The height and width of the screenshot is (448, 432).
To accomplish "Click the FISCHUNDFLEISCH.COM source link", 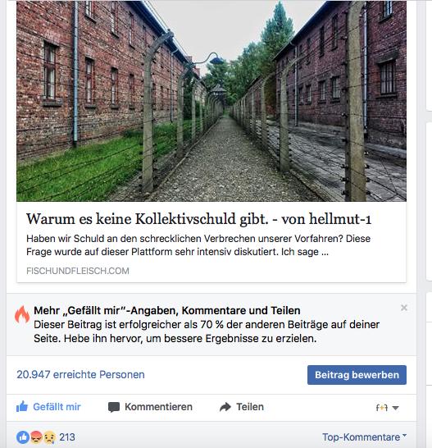I will coord(78,271).
